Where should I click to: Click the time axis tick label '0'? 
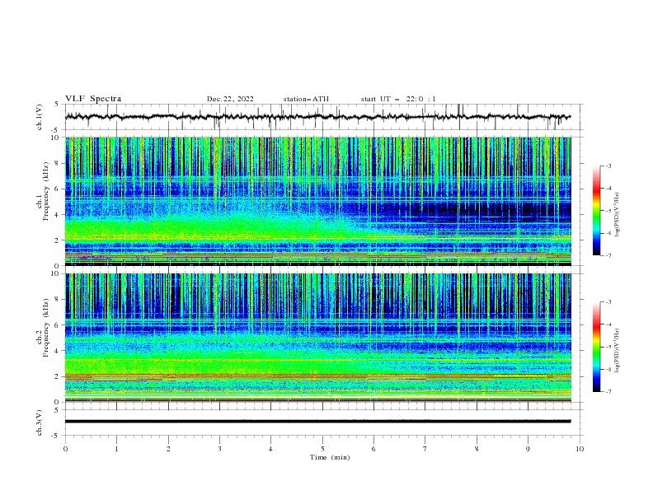(x=65, y=449)
